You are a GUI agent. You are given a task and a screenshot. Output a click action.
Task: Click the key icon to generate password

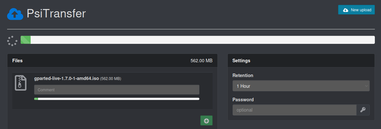pos(363,110)
